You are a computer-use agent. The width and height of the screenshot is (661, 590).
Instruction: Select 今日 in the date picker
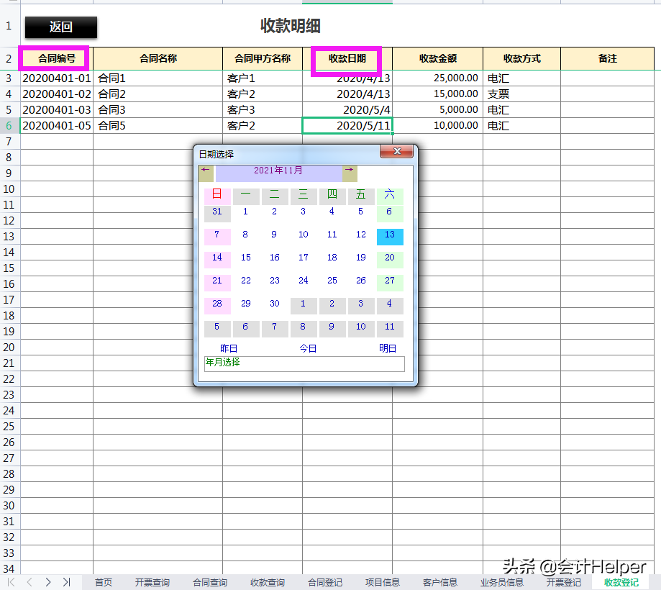click(x=308, y=348)
